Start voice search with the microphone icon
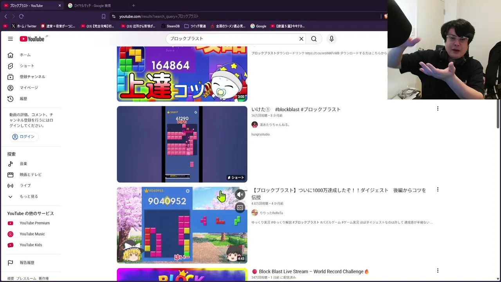This screenshot has height=282, width=501. [332, 39]
